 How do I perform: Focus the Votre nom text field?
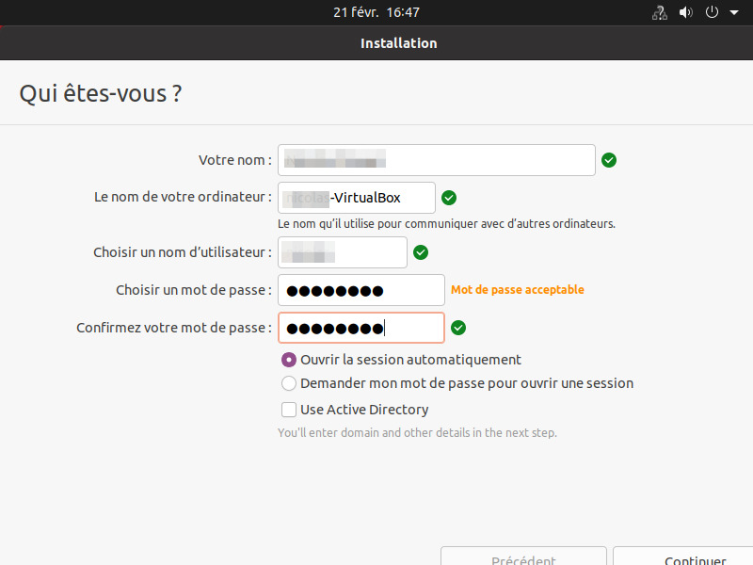pos(437,160)
